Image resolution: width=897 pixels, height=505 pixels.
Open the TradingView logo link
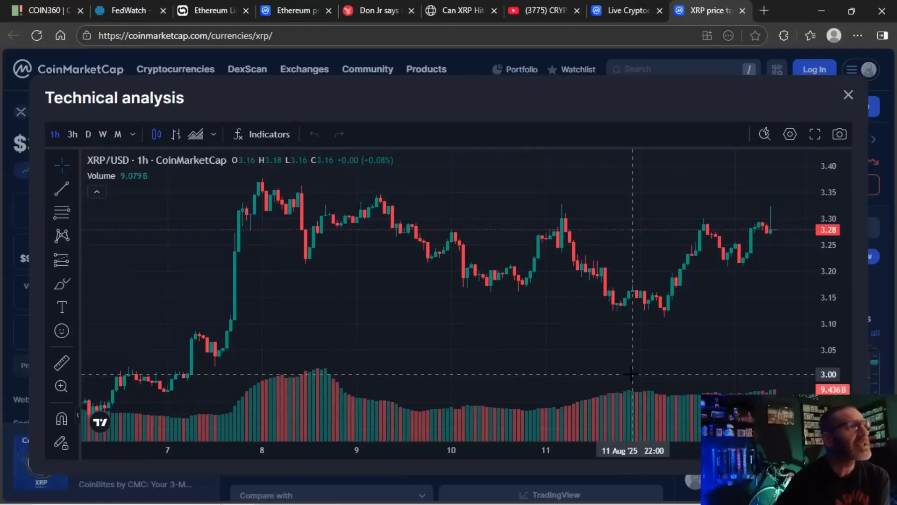(100, 423)
